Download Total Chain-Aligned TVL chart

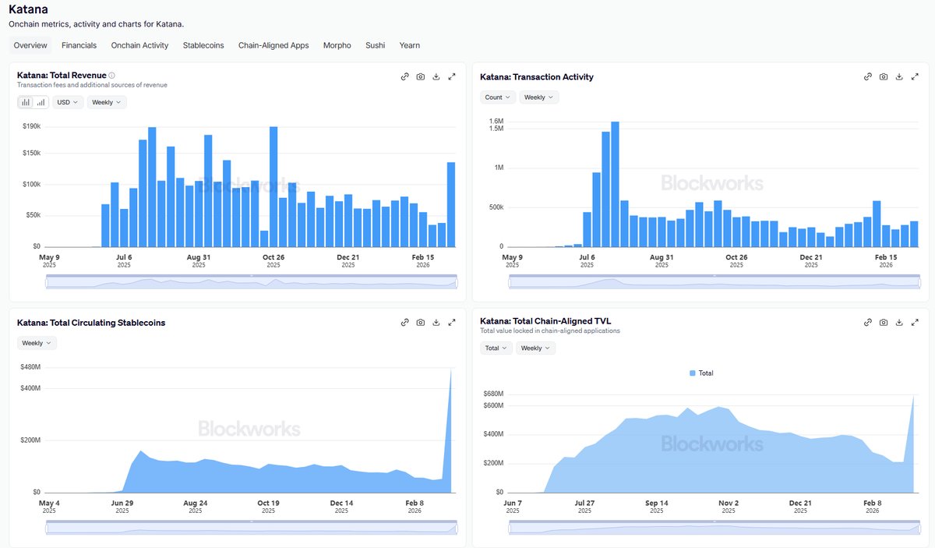click(x=899, y=322)
